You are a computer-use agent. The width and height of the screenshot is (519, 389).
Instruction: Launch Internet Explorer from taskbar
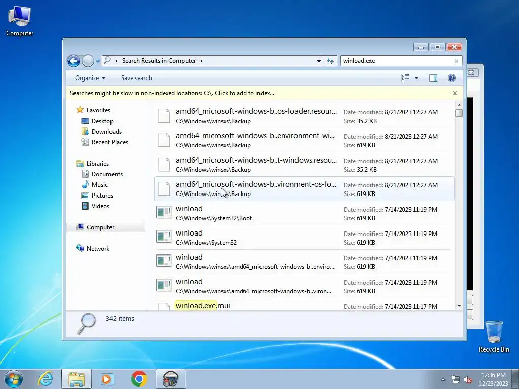45,379
